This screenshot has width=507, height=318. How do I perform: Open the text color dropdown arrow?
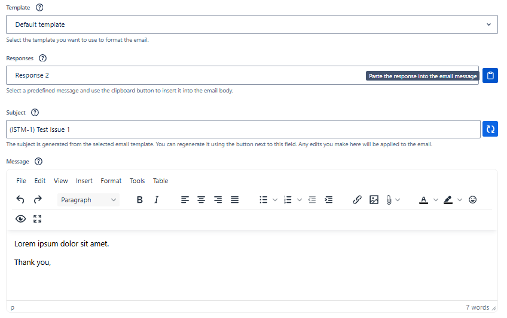coord(436,200)
